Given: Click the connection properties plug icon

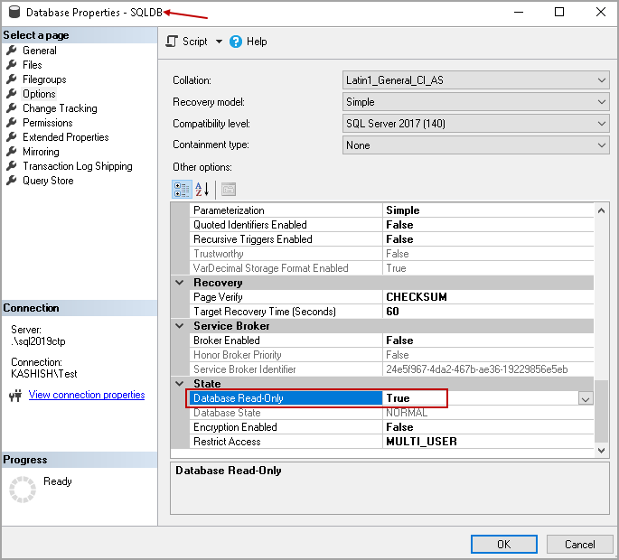Looking at the screenshot, I should (15, 396).
